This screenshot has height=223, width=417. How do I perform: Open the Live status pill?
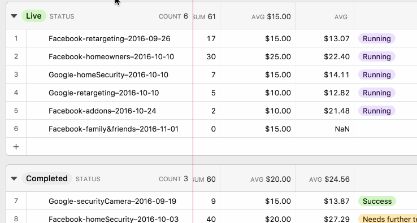[x=34, y=16]
